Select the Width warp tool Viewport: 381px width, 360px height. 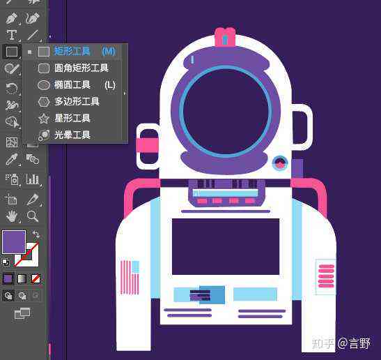pos(12,105)
